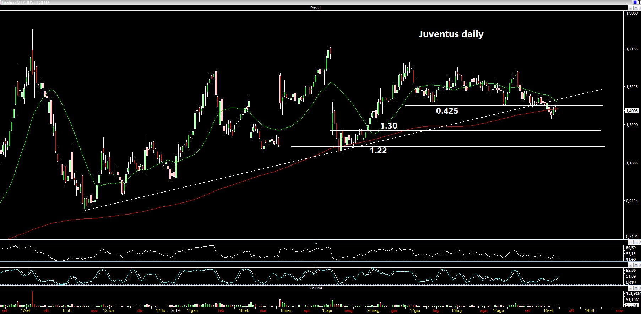Click the 2019 year label on time axis
The image size is (641, 314).
175,310
